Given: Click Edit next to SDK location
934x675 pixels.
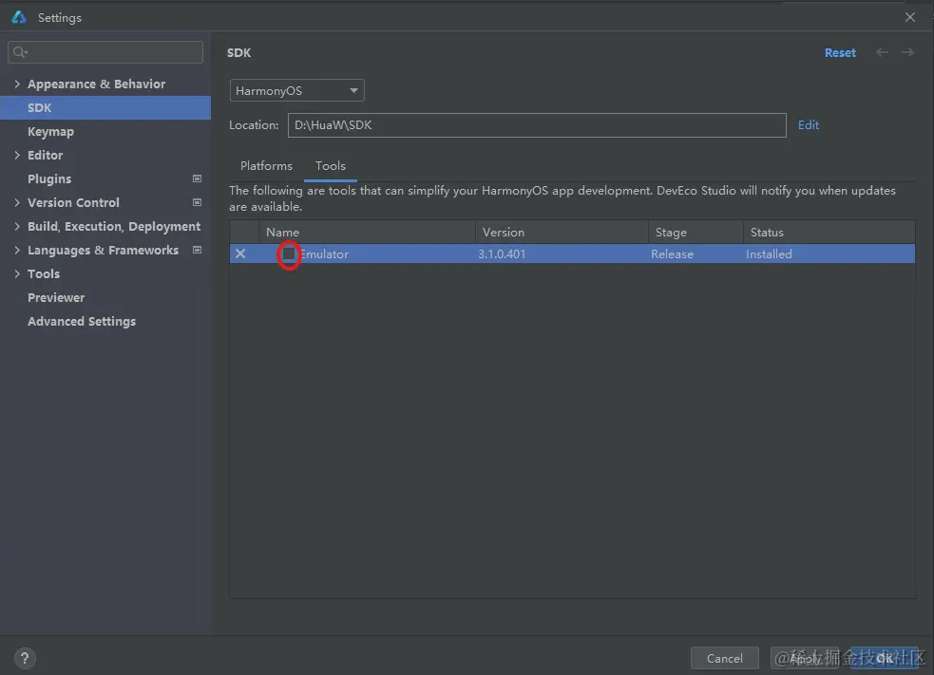Looking at the screenshot, I should tap(809, 125).
